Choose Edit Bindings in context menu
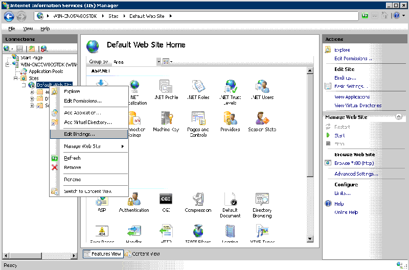The width and height of the screenshot is (409, 270). click(79, 134)
